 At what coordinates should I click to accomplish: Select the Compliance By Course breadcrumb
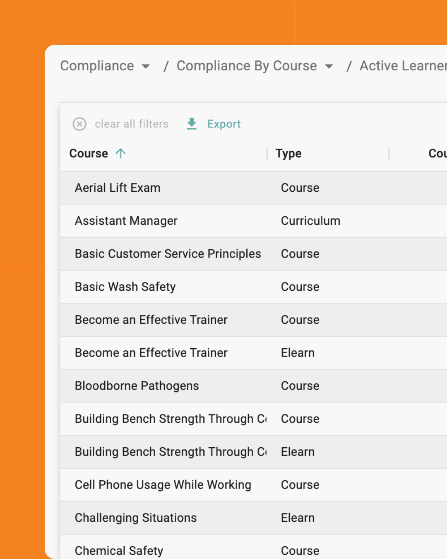[x=247, y=66]
